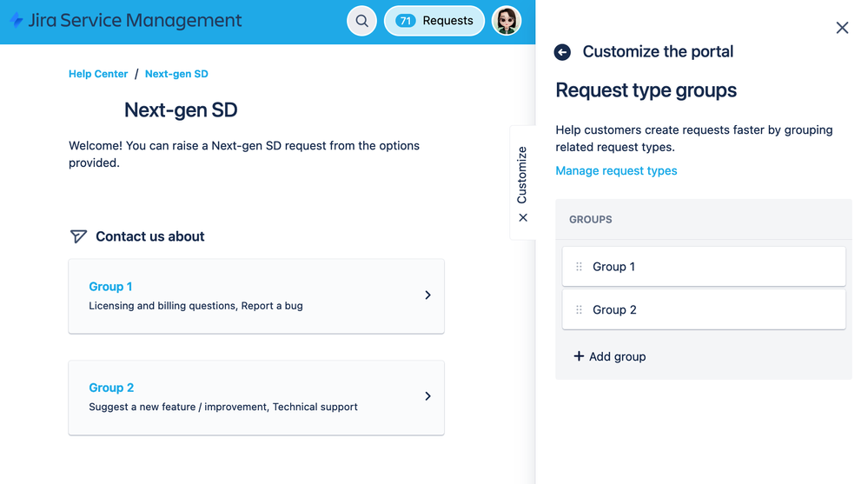
Task: Grab the drag handle for Group 1
Action: 579,267
